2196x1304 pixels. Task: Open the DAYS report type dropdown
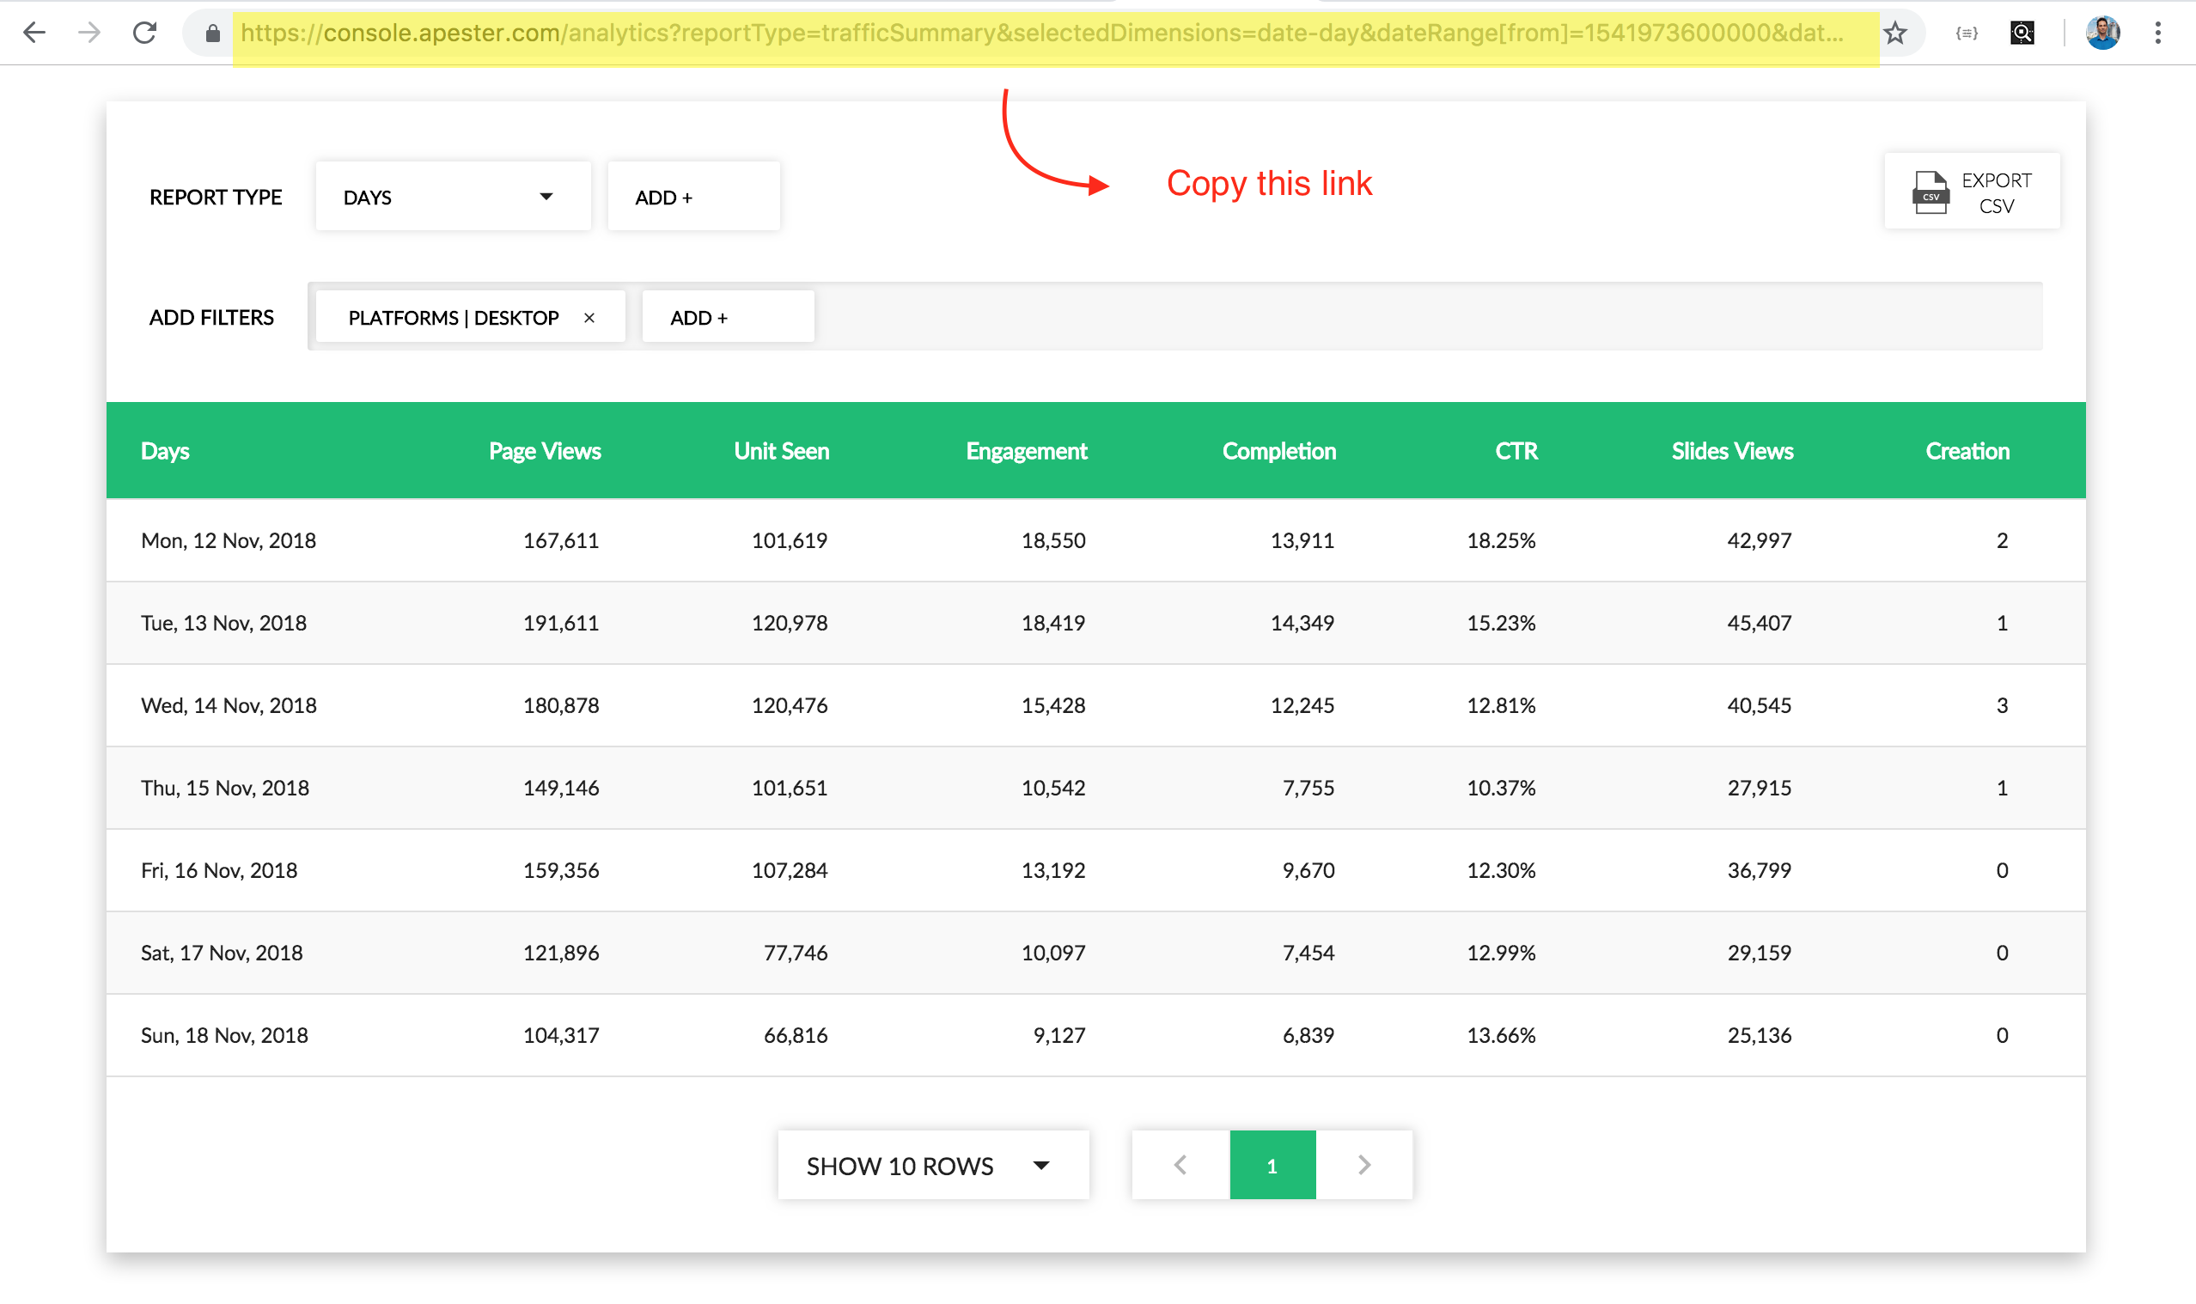tap(454, 196)
